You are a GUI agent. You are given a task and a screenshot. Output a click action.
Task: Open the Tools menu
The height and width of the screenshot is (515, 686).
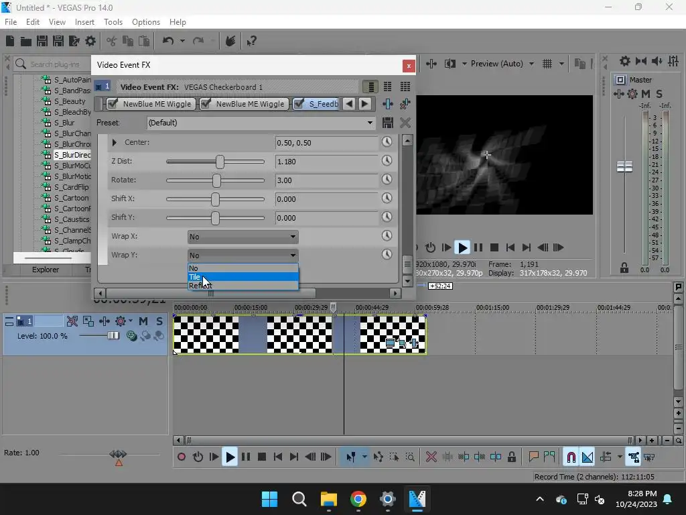coord(113,22)
